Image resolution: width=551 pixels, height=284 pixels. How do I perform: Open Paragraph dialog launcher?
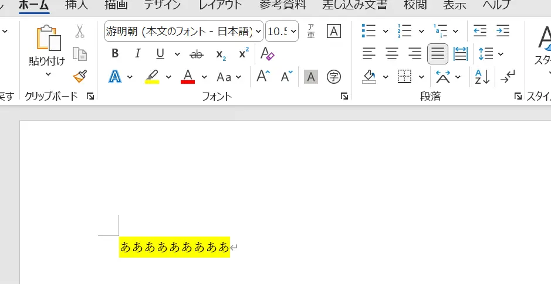(518, 96)
